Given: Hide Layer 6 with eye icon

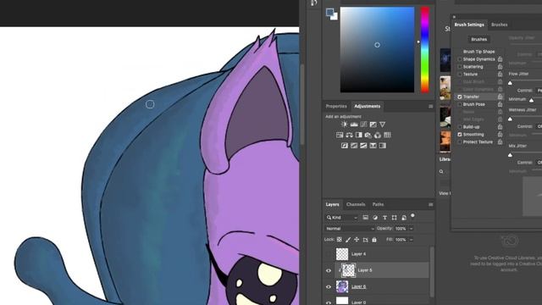Looking at the screenshot, I should (x=329, y=286).
